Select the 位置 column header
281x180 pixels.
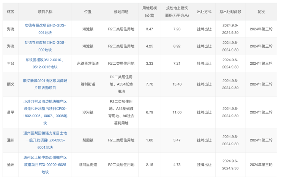88,12
